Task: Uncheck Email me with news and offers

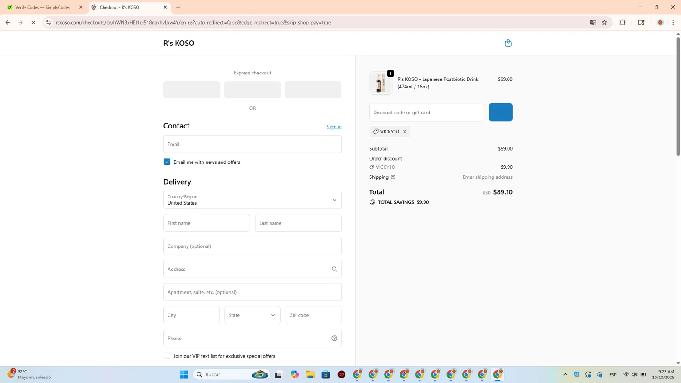Action: (167, 162)
